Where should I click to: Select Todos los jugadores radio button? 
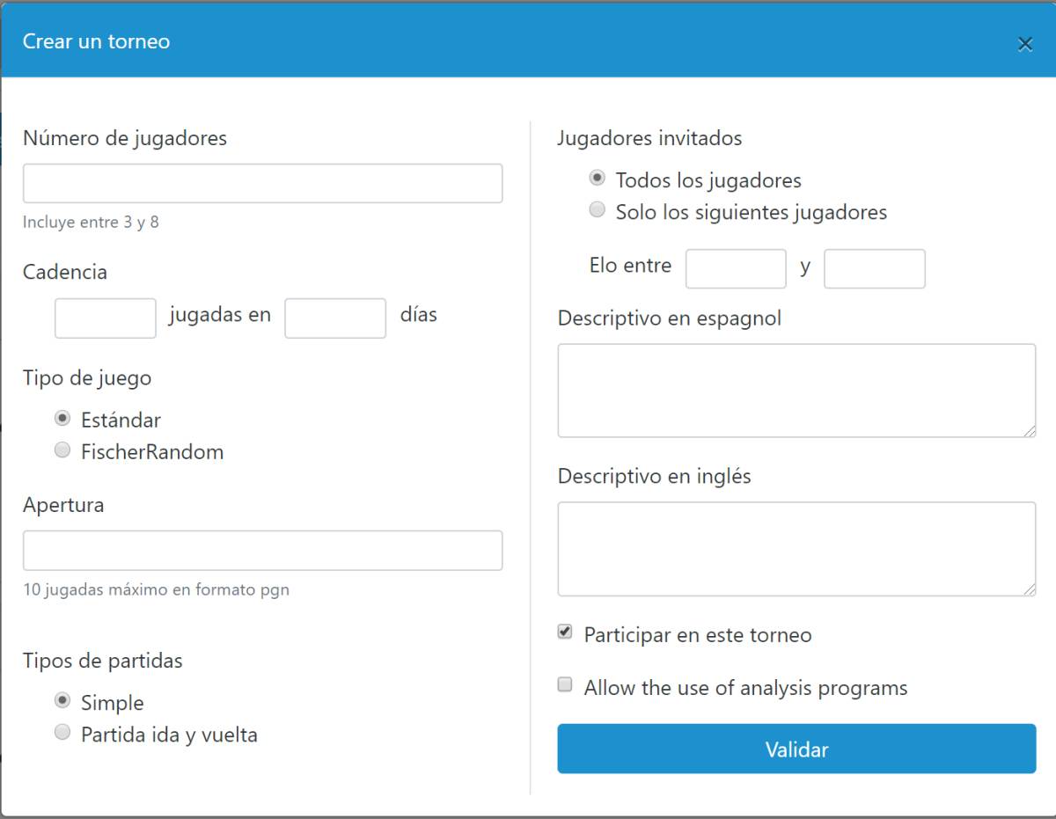pyautogui.click(x=598, y=179)
